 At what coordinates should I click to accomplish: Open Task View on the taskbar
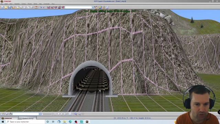click(x=53, y=122)
